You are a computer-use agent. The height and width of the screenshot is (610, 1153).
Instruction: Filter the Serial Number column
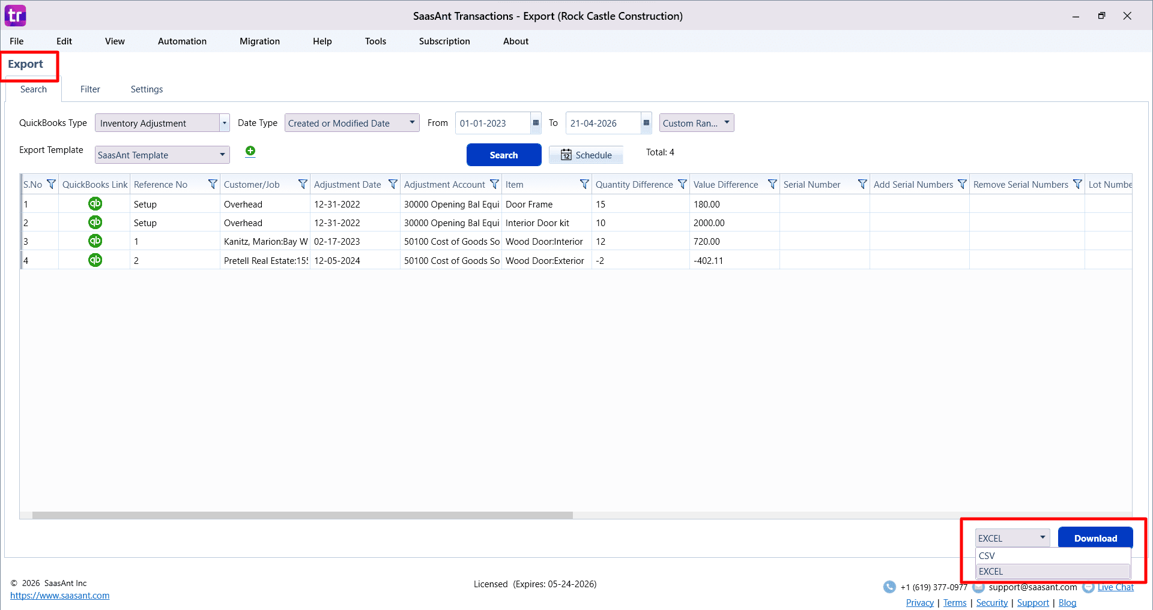[x=862, y=184]
